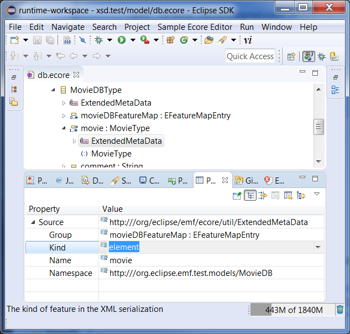Image resolution: width=350 pixels, height=334 pixels.
Task: Expand the first ExtendedMetaData under MovieDBType
Action: [64, 103]
